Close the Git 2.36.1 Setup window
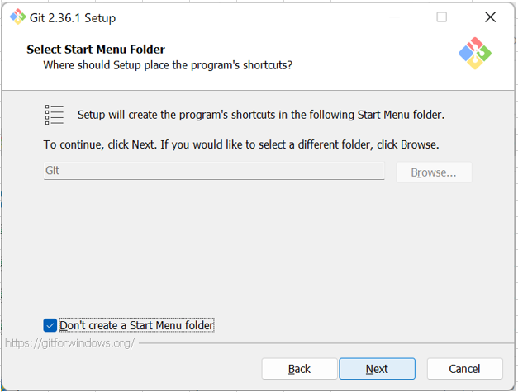Image resolution: width=518 pixels, height=392 pixels. tap(491, 17)
